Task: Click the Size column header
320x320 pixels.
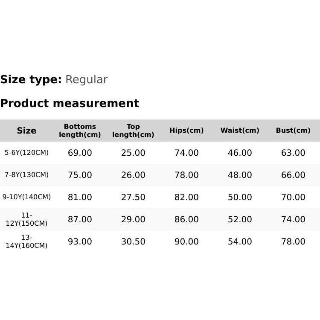Action: [26, 131]
